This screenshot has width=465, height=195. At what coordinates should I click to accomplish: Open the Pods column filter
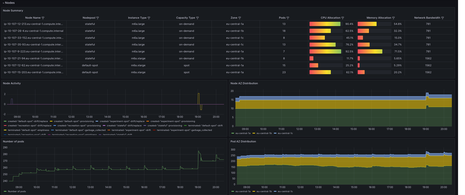click(289, 18)
